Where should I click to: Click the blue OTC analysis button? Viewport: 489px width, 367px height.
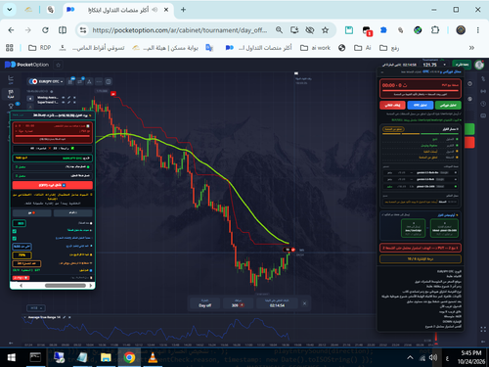[x=421, y=105]
